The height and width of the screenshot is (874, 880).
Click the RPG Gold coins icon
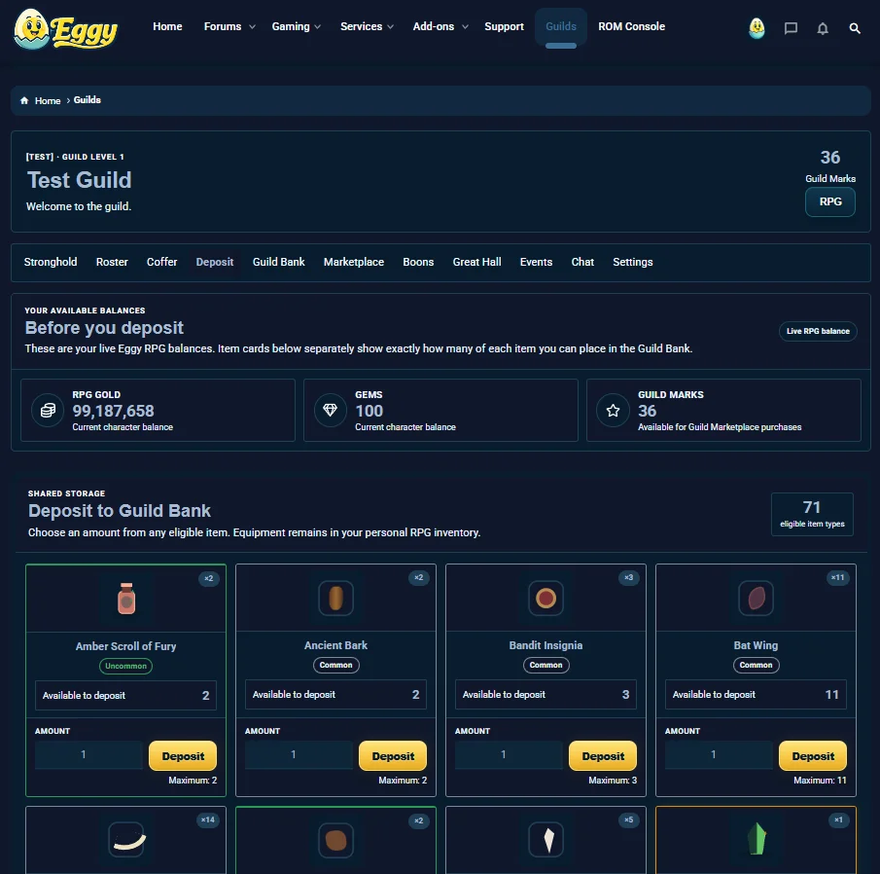pyautogui.click(x=49, y=411)
